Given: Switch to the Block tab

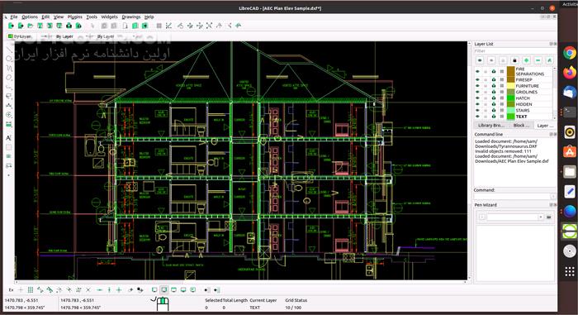Looking at the screenshot, I should coord(521,126).
